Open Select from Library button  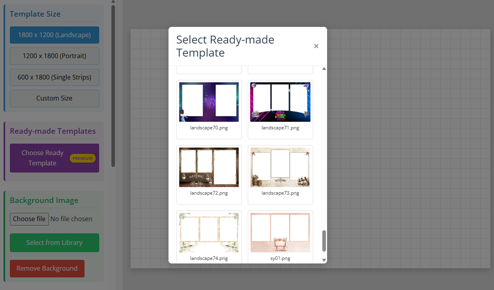[54, 243]
